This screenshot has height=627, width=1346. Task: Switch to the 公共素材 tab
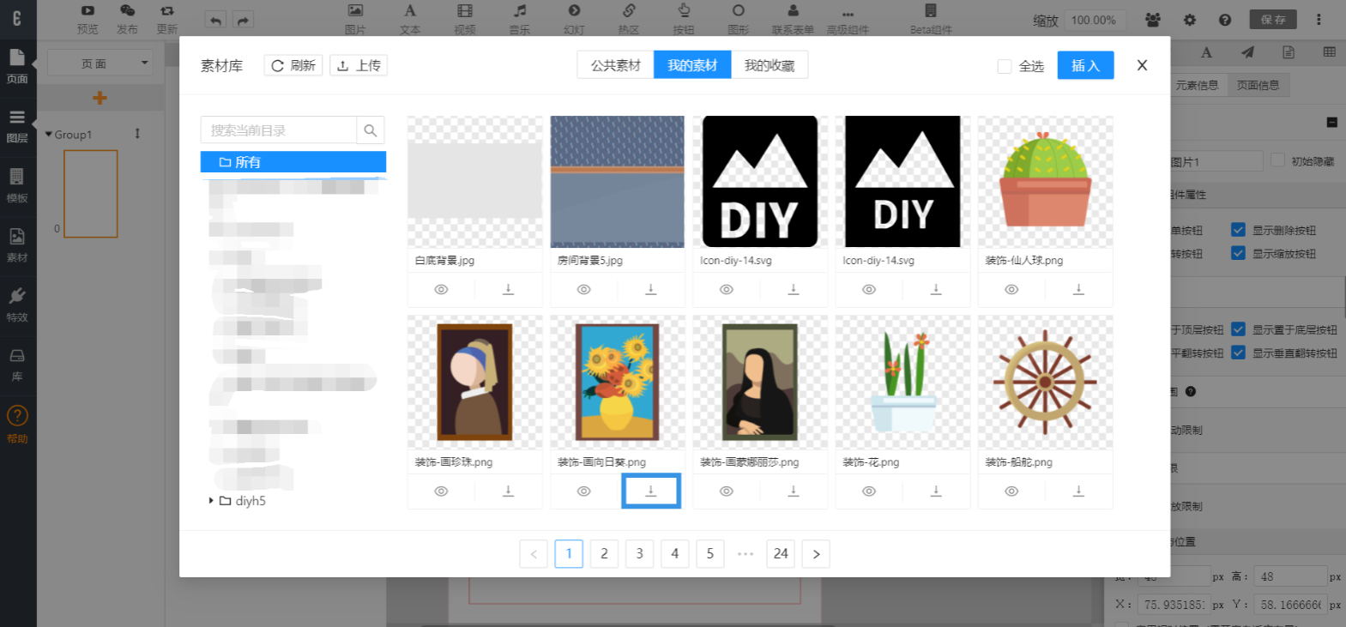click(x=615, y=65)
